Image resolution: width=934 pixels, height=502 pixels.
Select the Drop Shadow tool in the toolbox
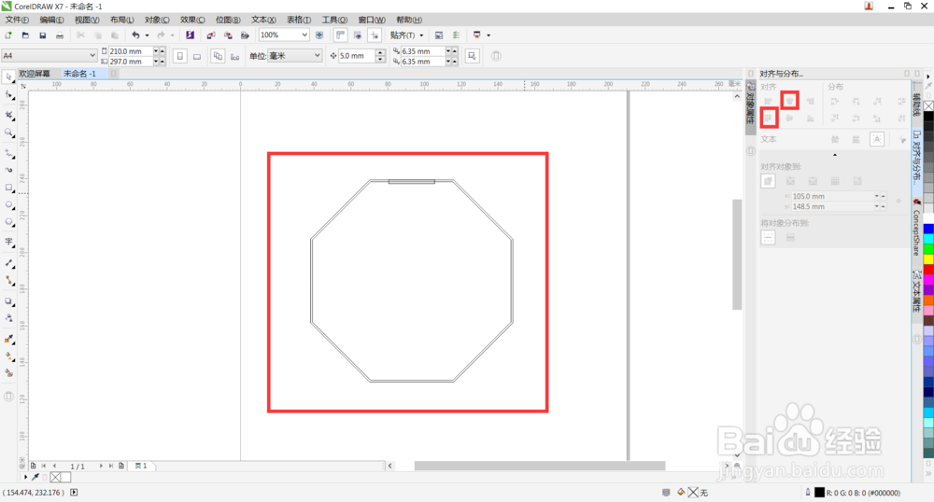(8, 301)
